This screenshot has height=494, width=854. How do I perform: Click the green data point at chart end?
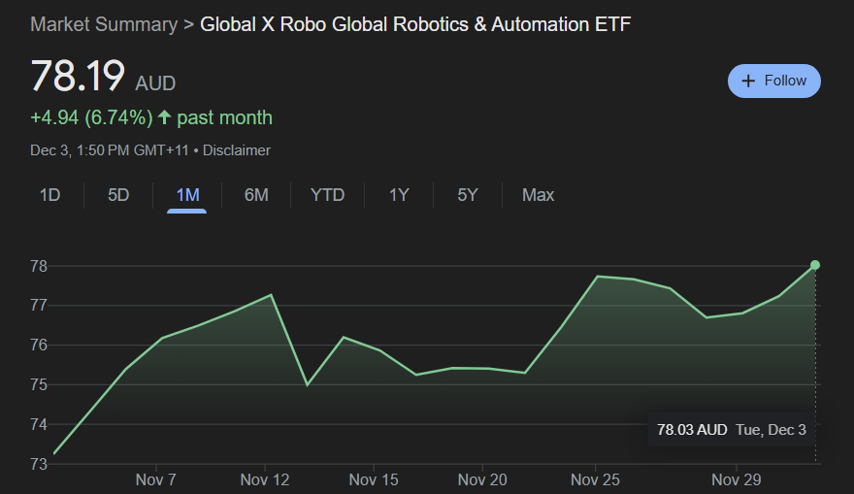click(x=815, y=265)
